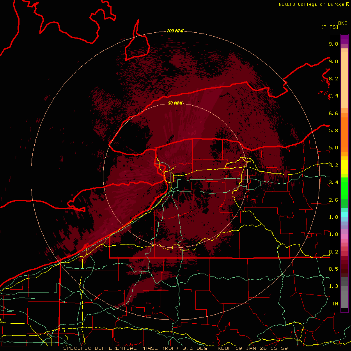
Task: Click the 50 NMI range ring label
Action: tap(175, 103)
